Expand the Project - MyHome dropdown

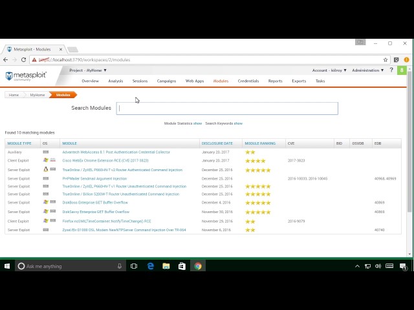pyautogui.click(x=88, y=70)
